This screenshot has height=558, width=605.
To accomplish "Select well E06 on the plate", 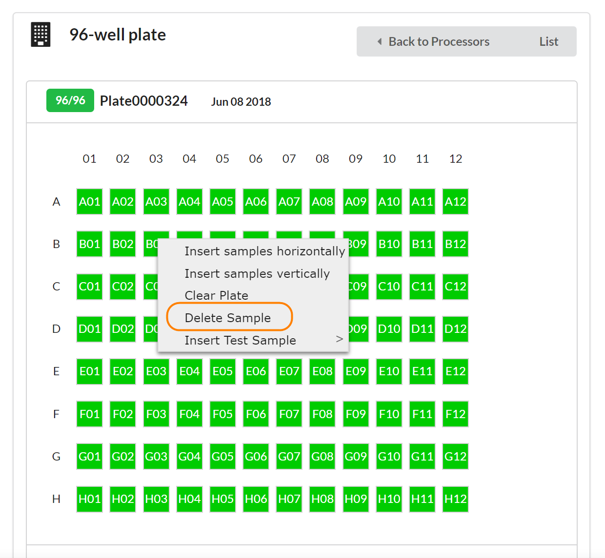I will pyautogui.click(x=256, y=371).
